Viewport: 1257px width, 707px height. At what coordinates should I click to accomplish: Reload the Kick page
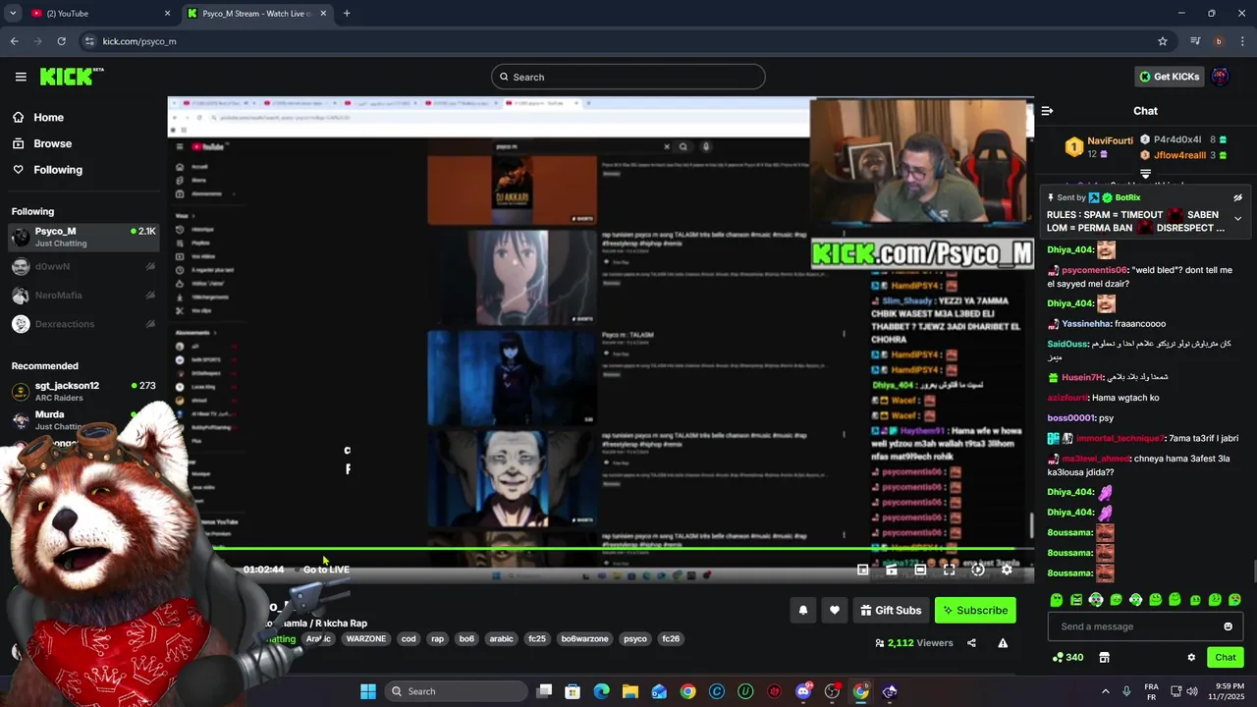tap(61, 41)
